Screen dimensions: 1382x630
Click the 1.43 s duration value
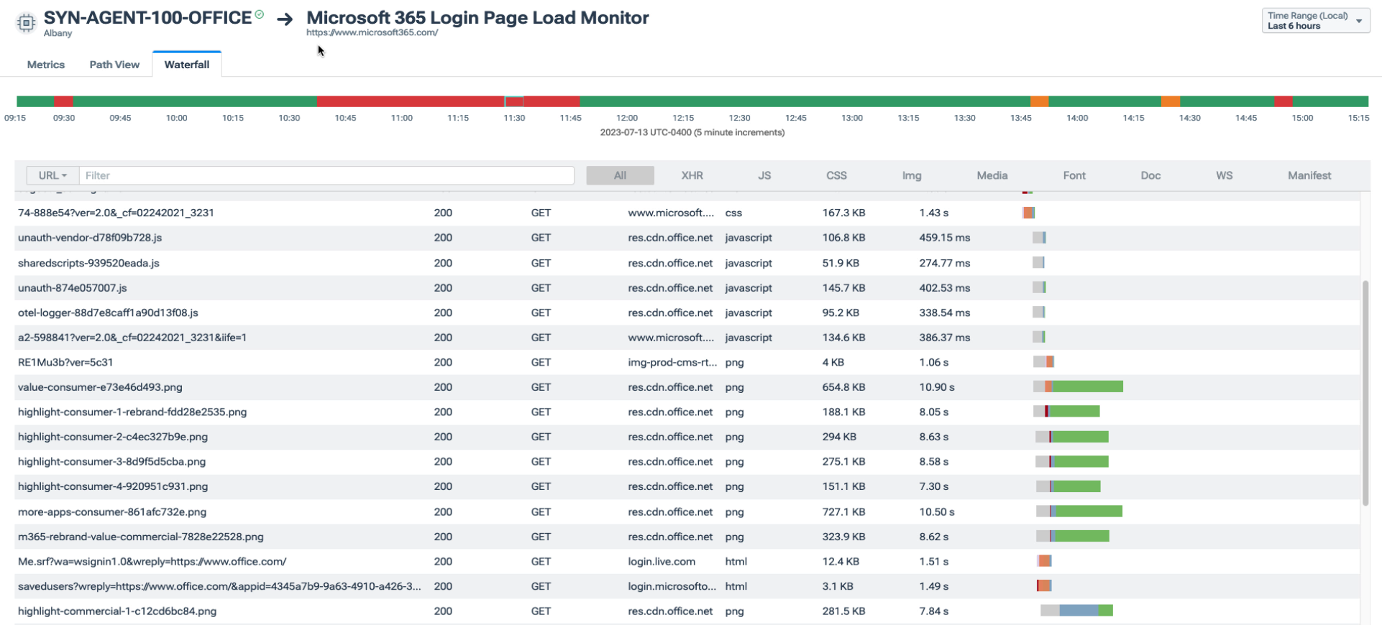pos(934,213)
